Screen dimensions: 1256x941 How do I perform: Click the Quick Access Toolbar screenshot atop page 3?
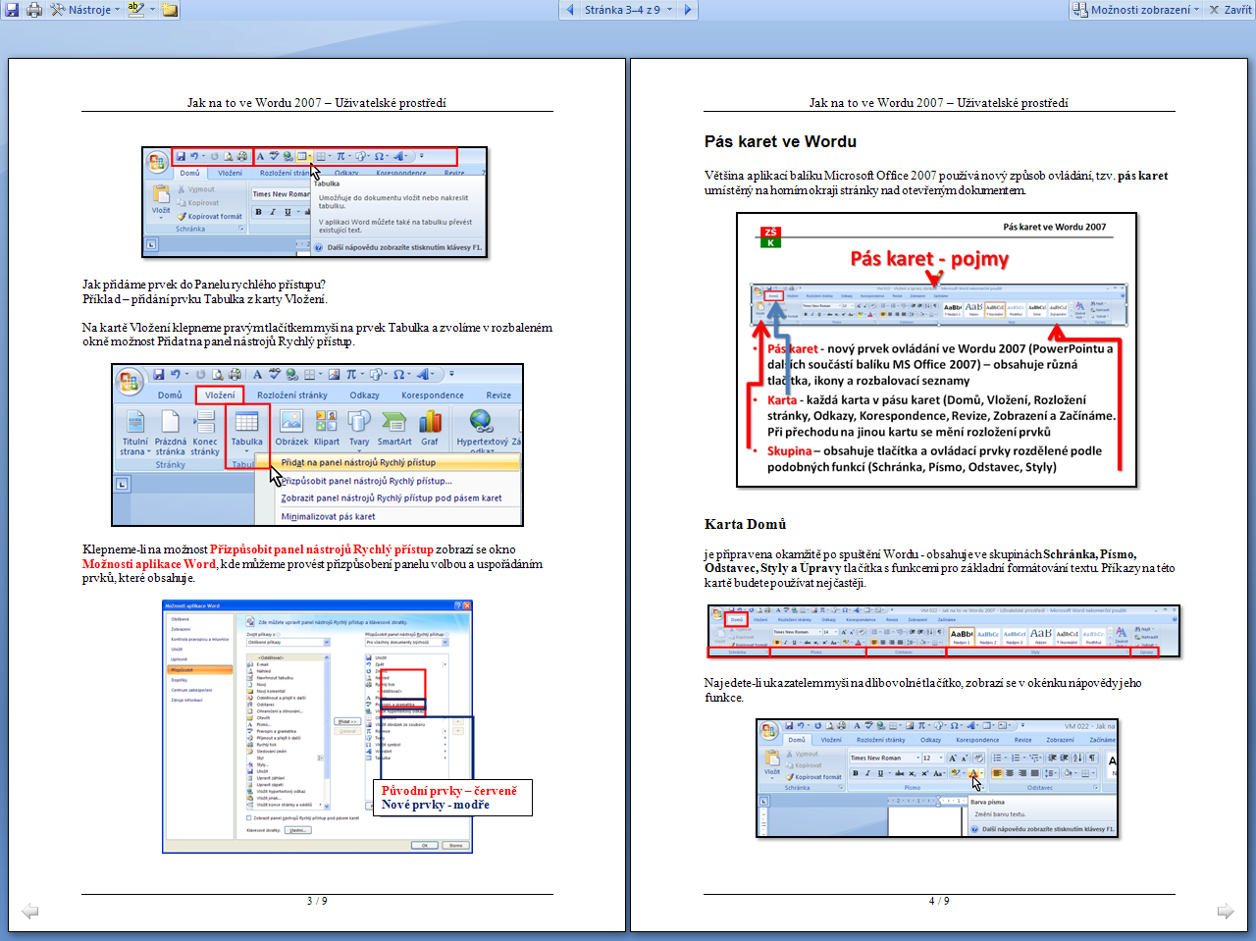pyautogui.click(x=315, y=202)
